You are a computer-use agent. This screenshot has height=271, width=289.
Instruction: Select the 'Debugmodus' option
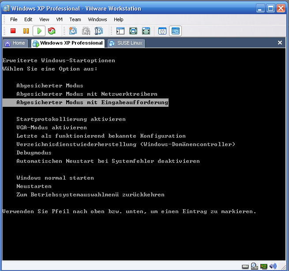point(34,153)
